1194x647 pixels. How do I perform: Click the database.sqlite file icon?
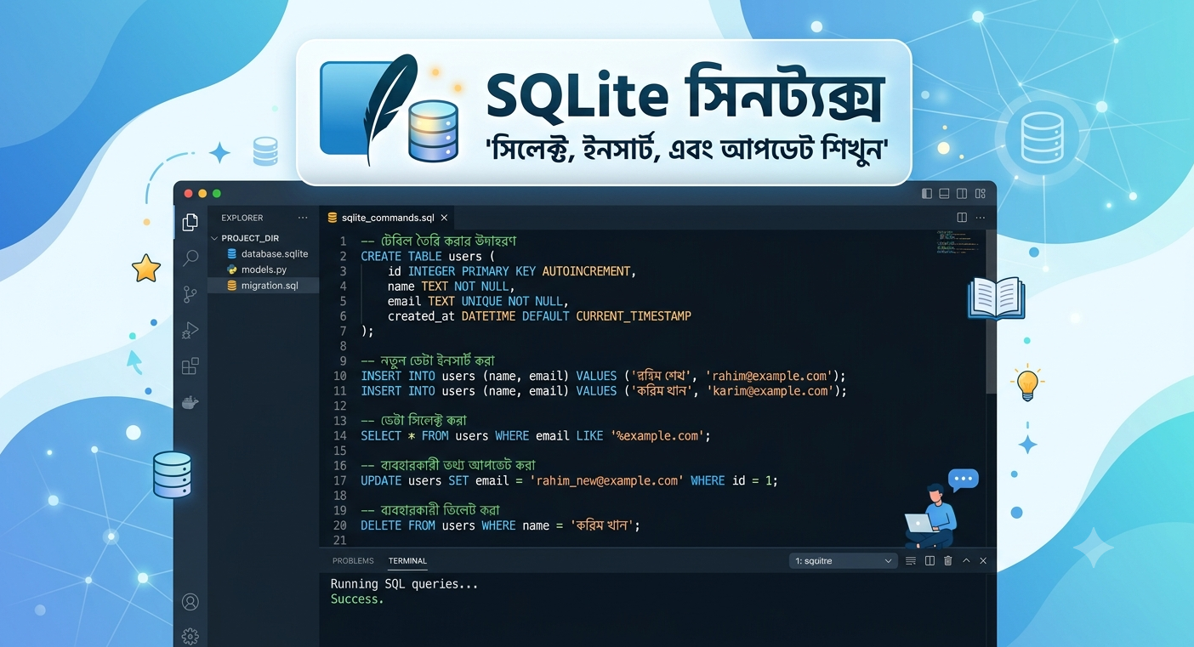(232, 253)
